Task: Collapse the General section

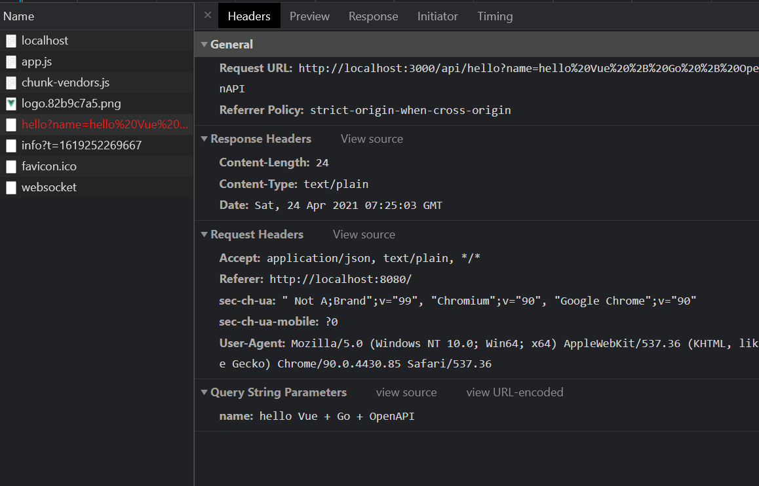Action: click(204, 45)
